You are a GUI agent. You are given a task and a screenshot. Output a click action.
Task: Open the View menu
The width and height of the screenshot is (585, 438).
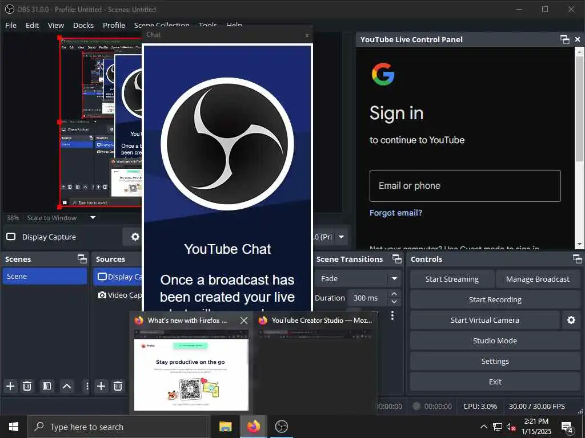pos(56,25)
